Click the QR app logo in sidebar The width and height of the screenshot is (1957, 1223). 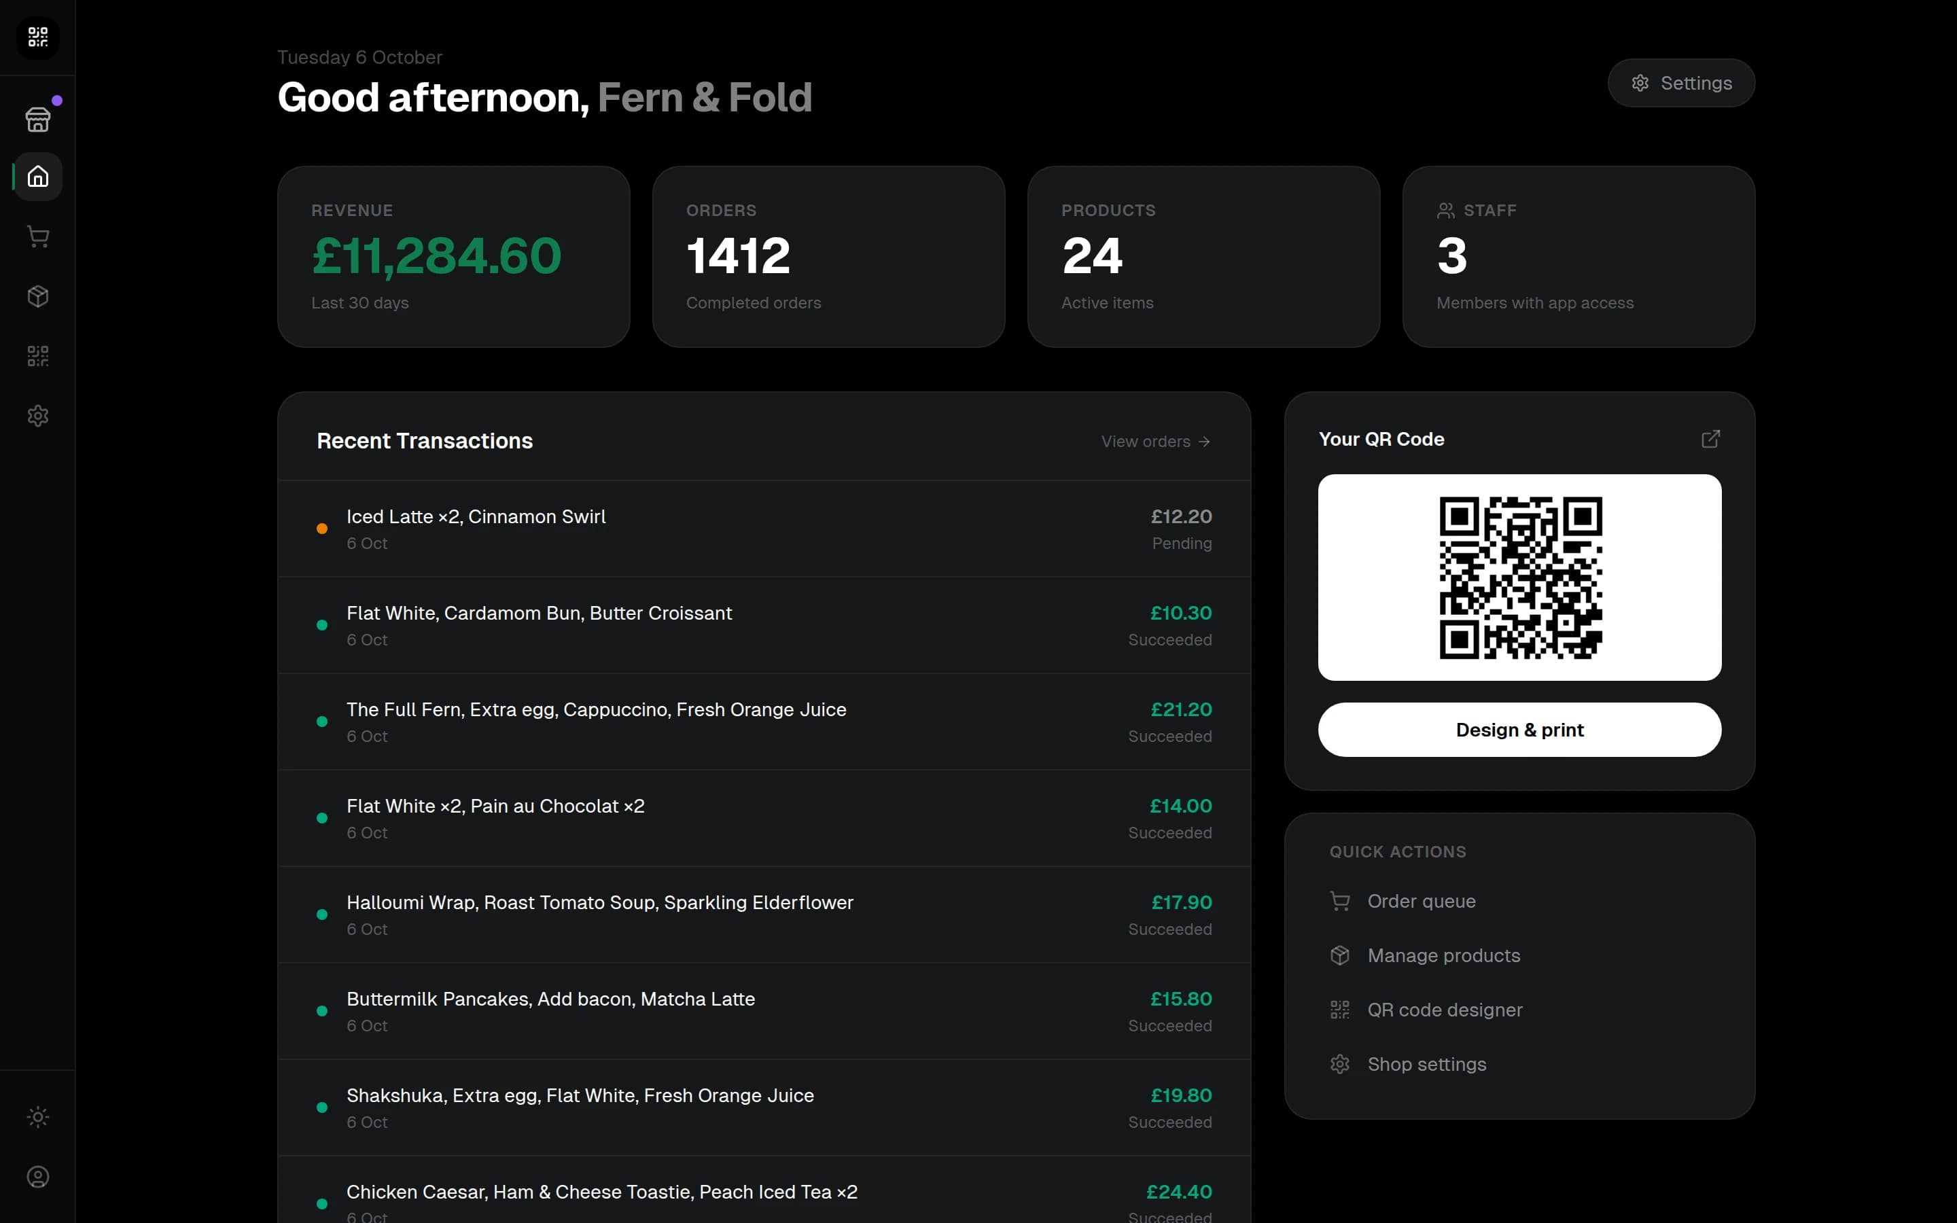(x=38, y=37)
